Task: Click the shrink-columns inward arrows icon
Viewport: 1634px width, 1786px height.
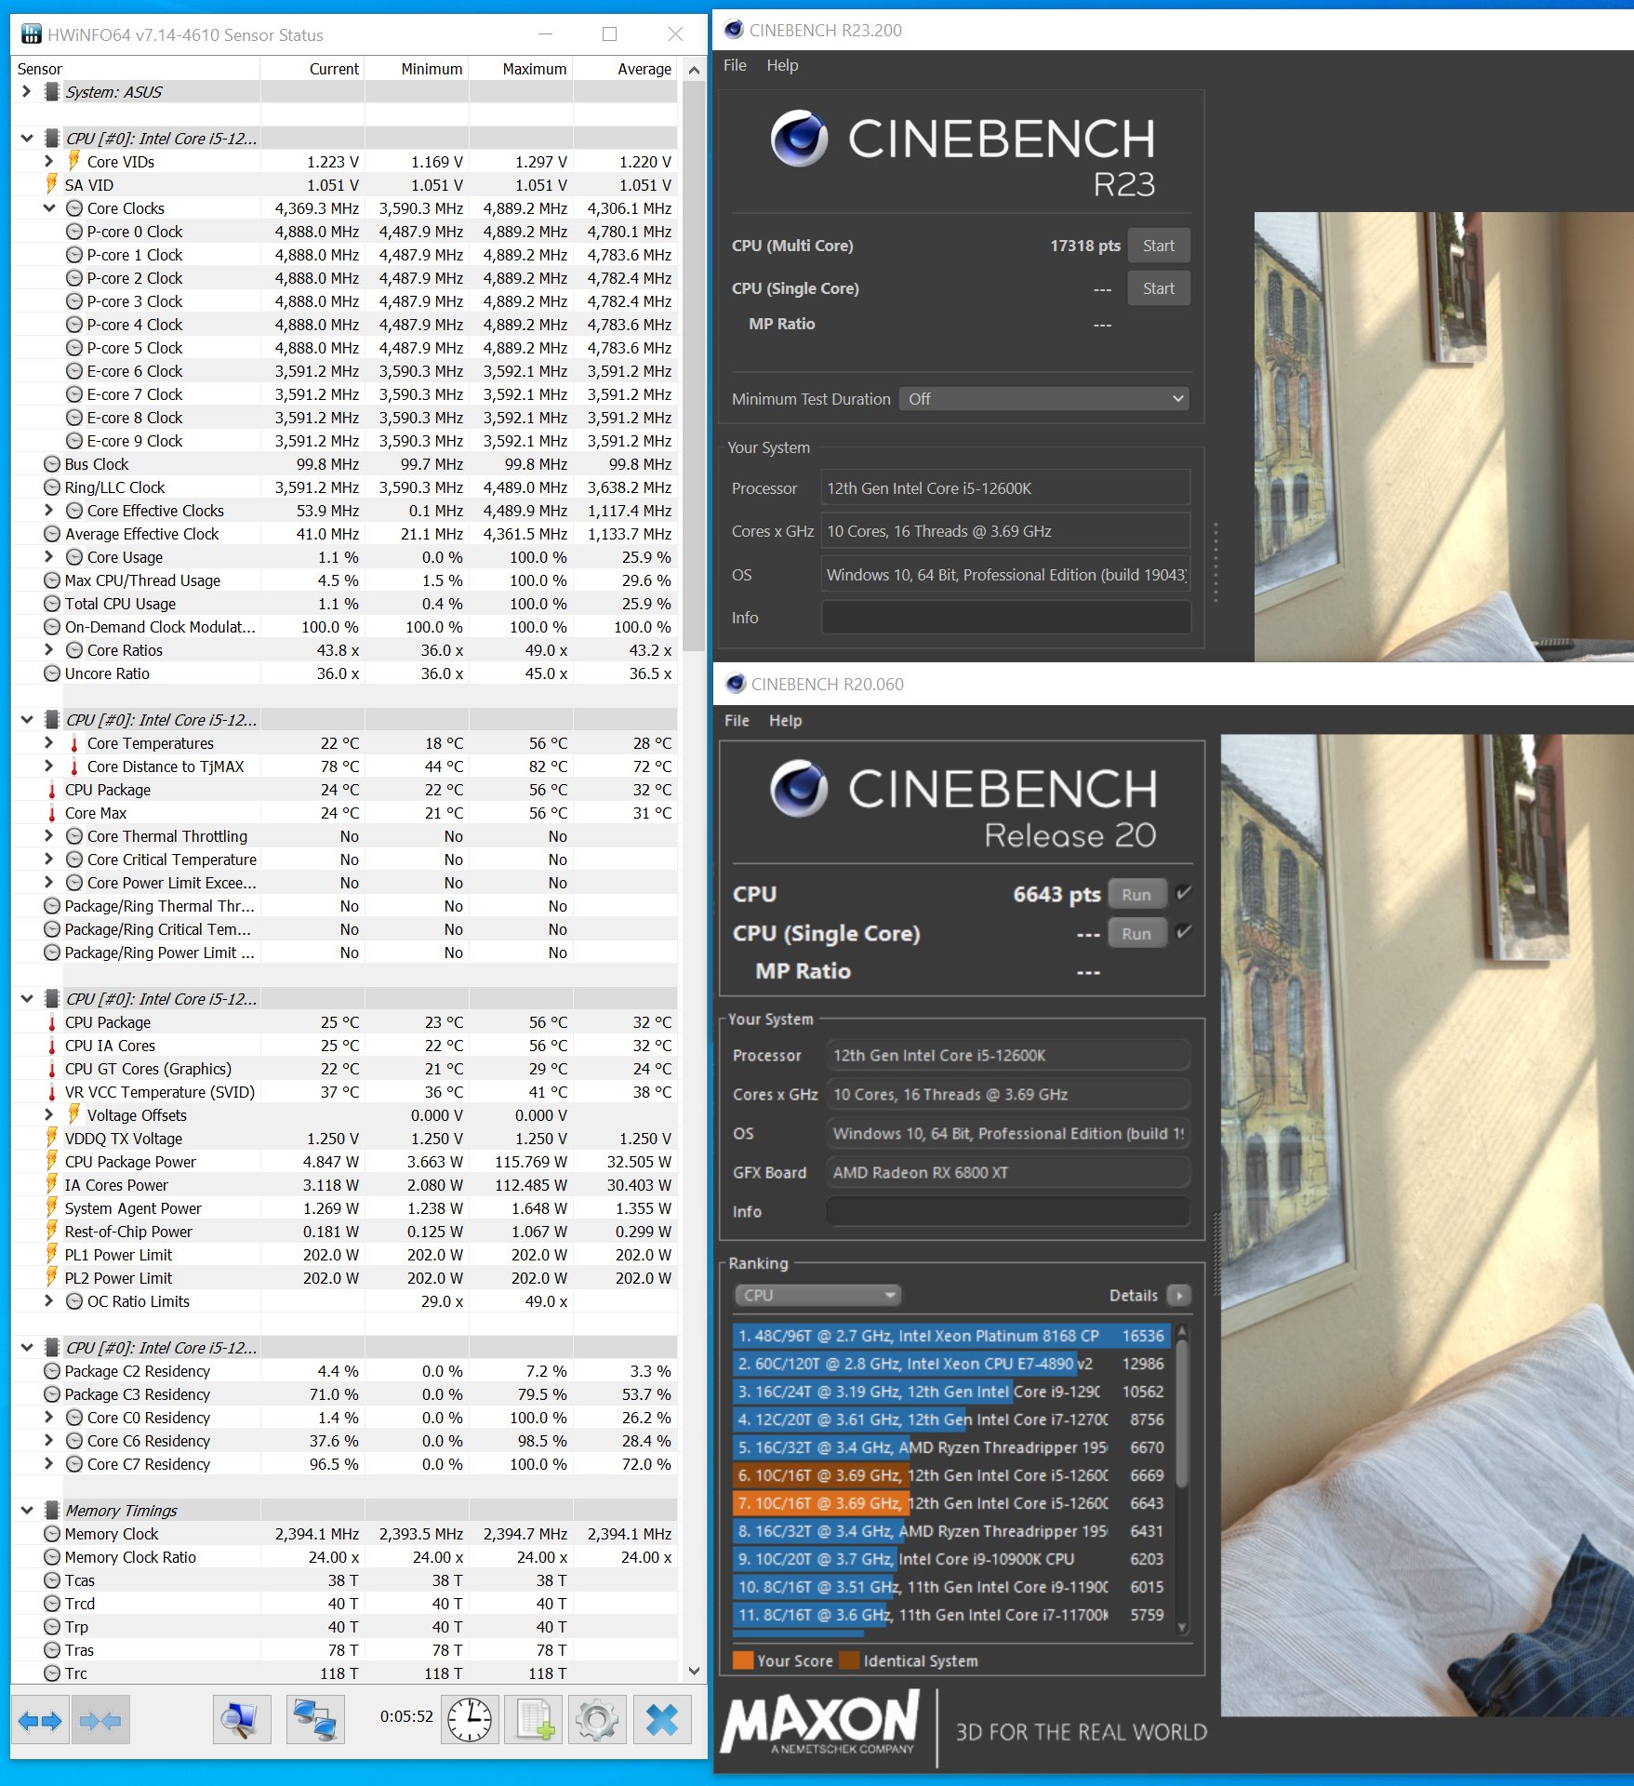Action: pyautogui.click(x=100, y=1720)
